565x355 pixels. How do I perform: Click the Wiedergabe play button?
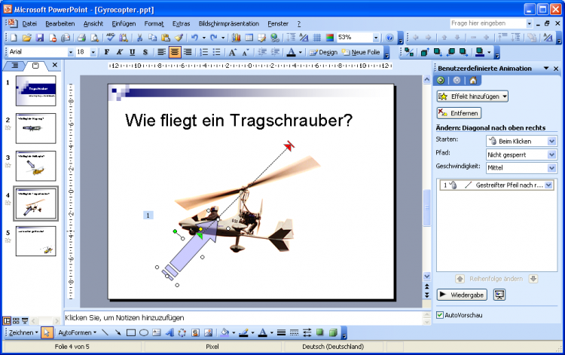pyautogui.click(x=462, y=295)
